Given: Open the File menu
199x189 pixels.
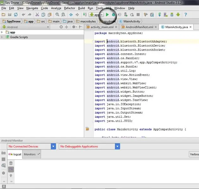Looking at the screenshot, I should tap(4, 8).
